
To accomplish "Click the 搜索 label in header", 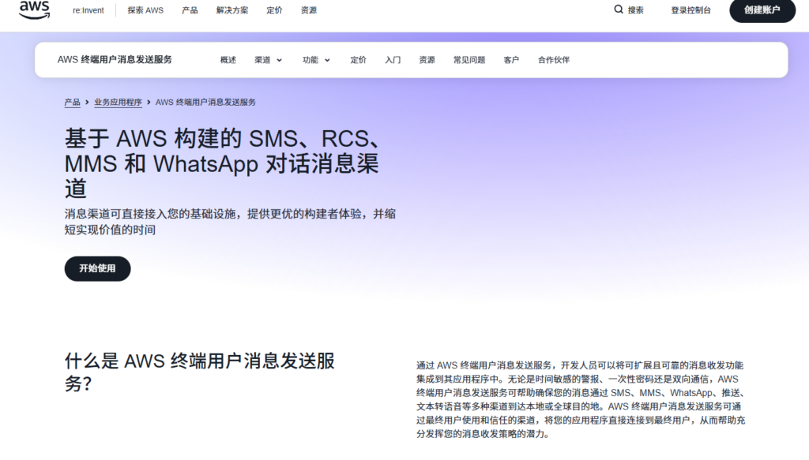I will [x=636, y=10].
